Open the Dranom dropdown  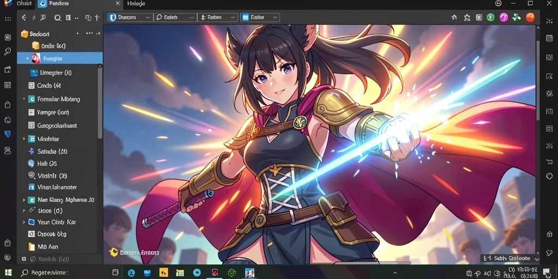pos(130,17)
